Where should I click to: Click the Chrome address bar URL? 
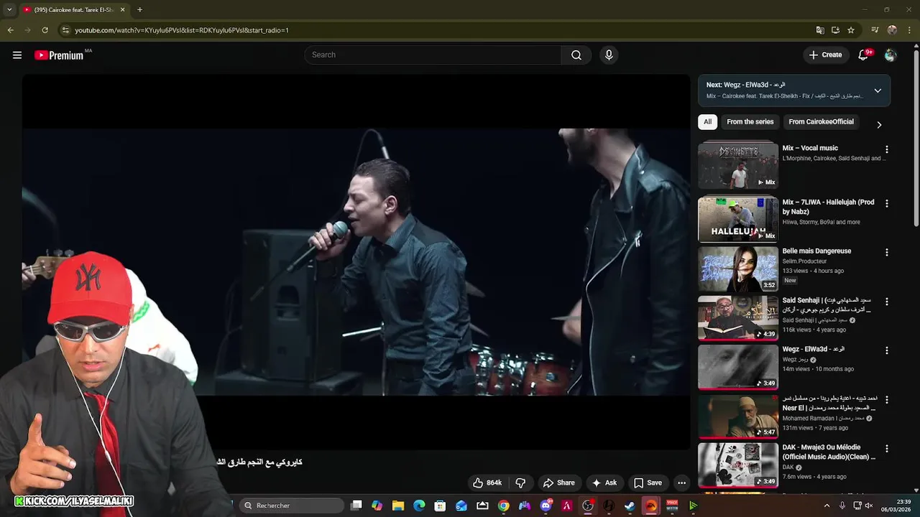tap(182, 30)
